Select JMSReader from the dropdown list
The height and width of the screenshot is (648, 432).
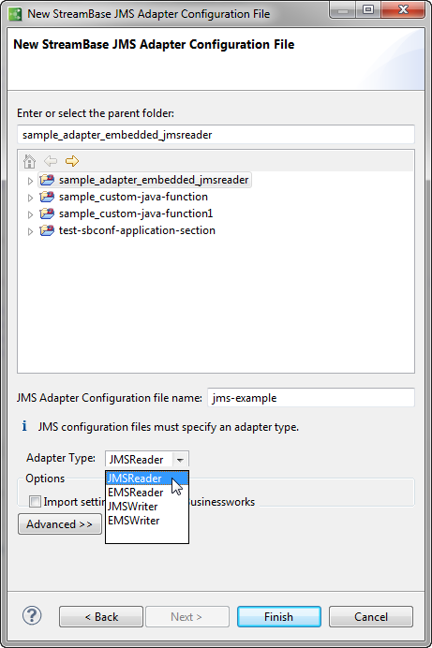(147, 479)
